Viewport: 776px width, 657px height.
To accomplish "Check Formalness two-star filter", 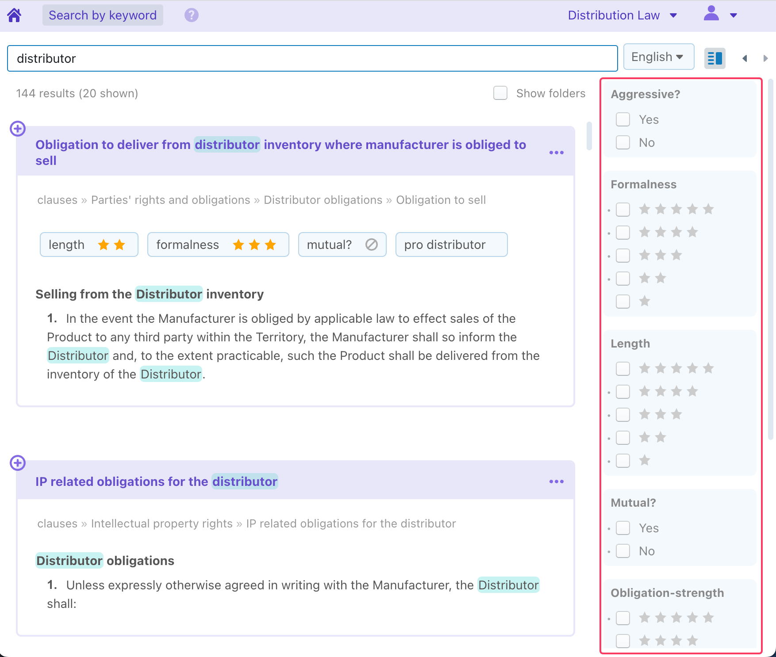I will [x=623, y=279].
